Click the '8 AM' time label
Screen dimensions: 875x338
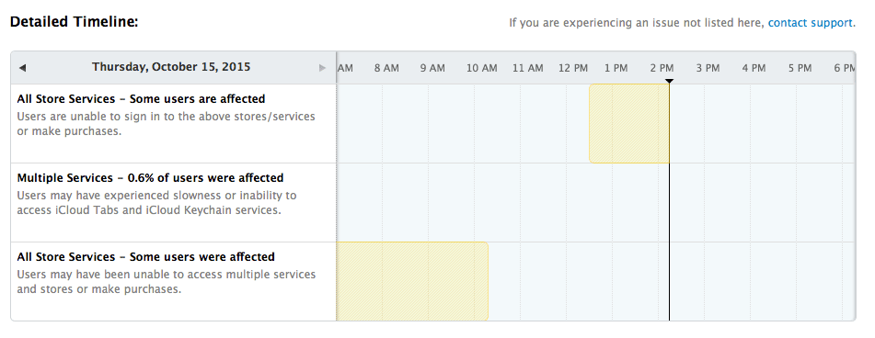click(386, 68)
